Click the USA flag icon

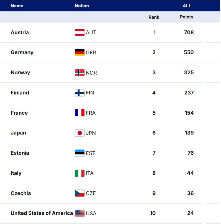(79, 213)
